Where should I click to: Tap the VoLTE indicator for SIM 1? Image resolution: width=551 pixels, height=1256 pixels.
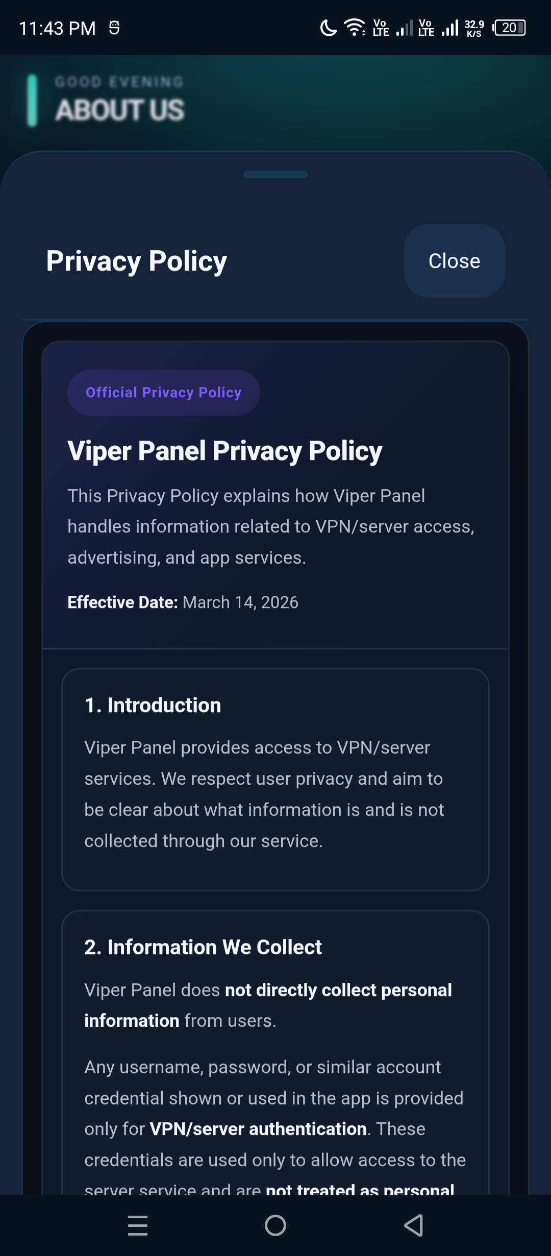380,28
